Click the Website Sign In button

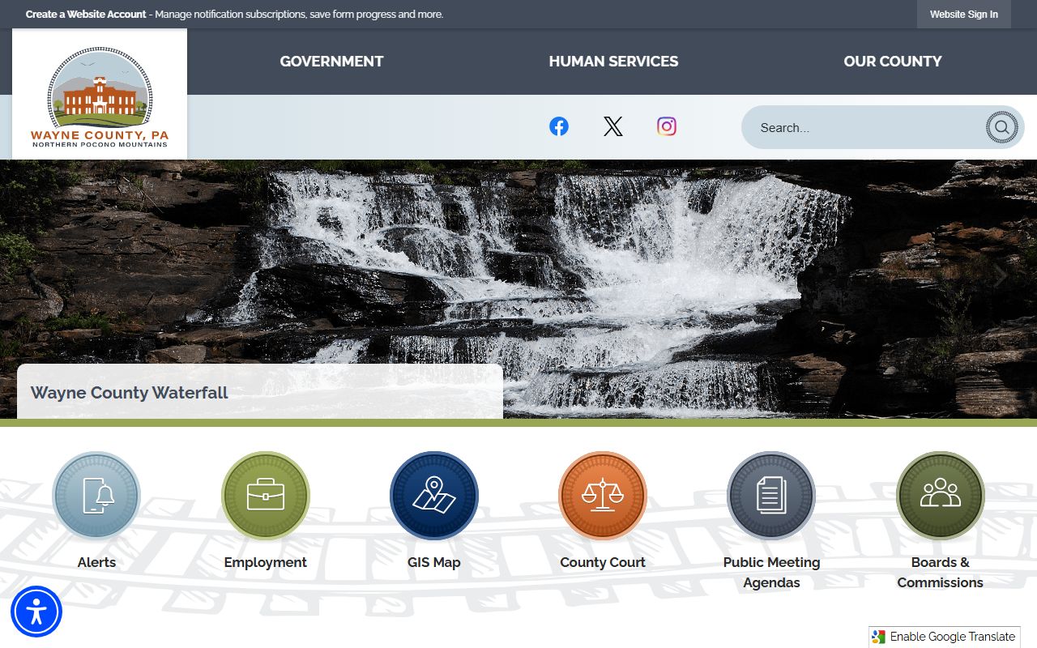(963, 15)
